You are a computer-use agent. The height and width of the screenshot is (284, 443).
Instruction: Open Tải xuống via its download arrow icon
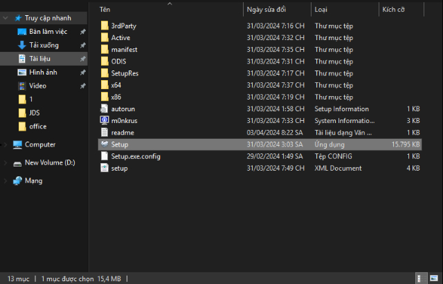click(22, 46)
